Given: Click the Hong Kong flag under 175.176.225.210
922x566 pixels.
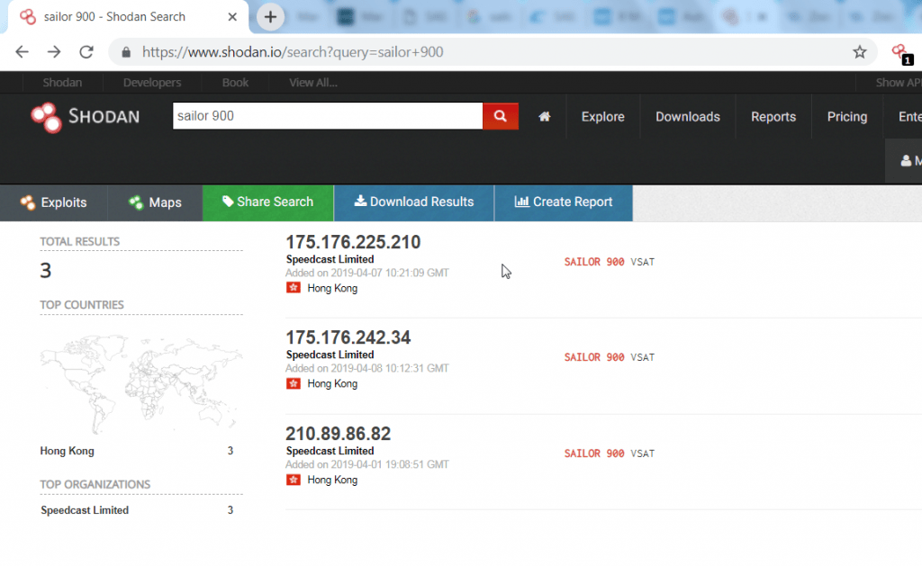Looking at the screenshot, I should [x=294, y=287].
